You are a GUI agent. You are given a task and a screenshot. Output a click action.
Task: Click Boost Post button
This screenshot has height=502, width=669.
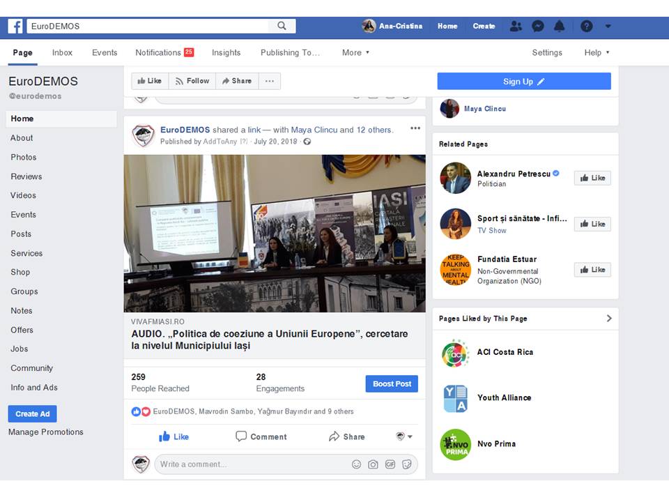click(392, 383)
